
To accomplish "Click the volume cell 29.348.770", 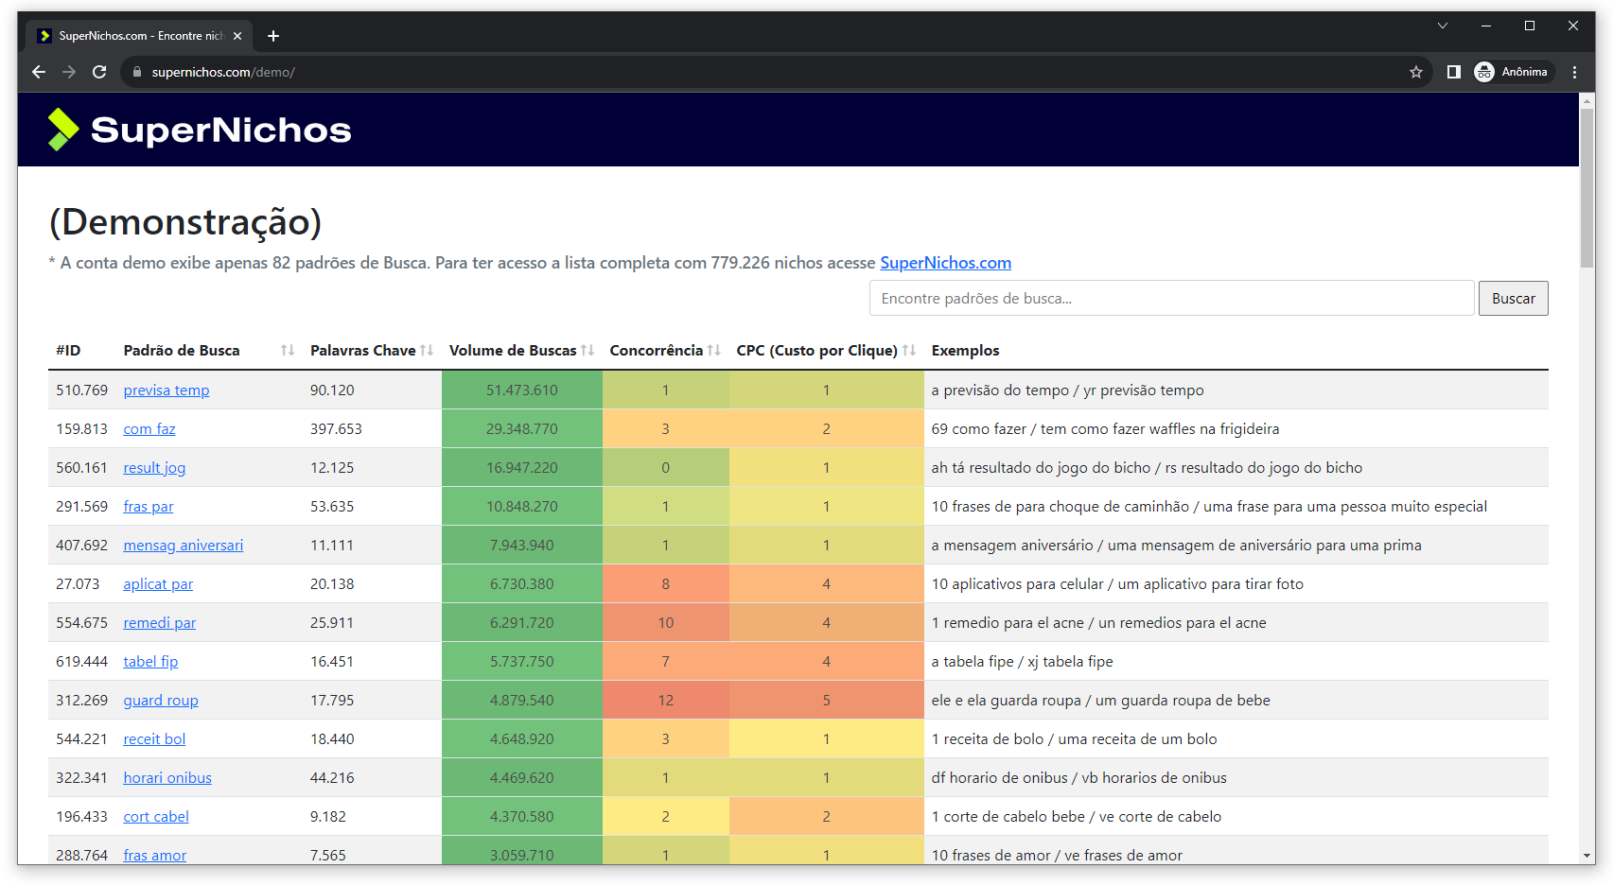I will pyautogui.click(x=522, y=429).
